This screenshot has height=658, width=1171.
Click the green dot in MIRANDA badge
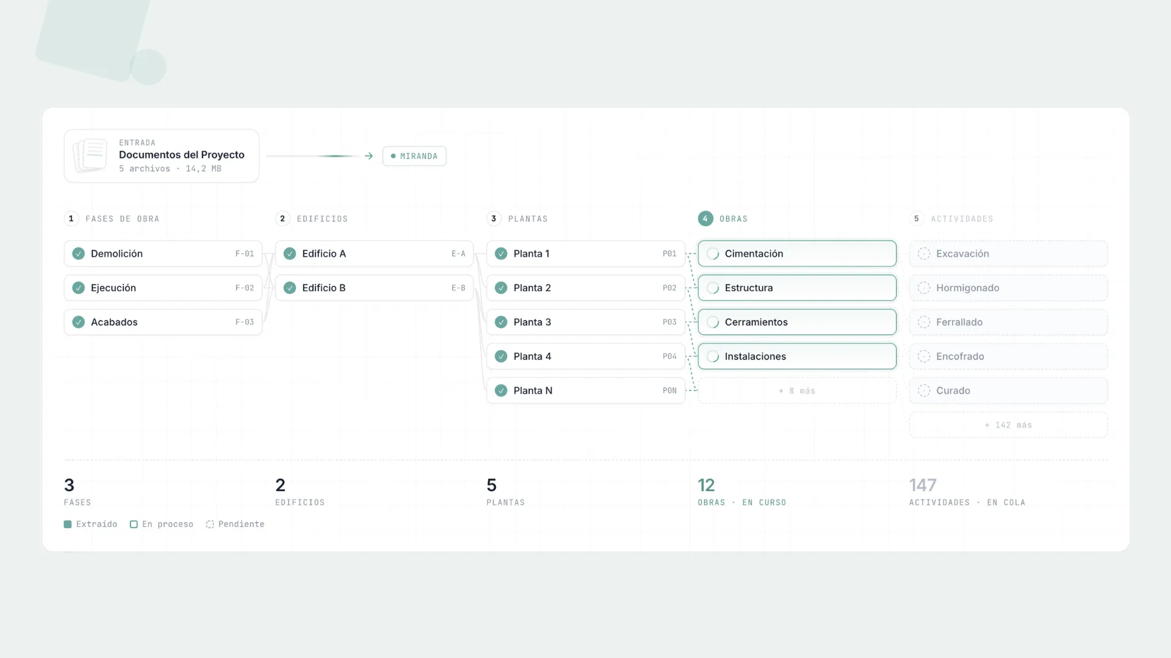tap(393, 156)
